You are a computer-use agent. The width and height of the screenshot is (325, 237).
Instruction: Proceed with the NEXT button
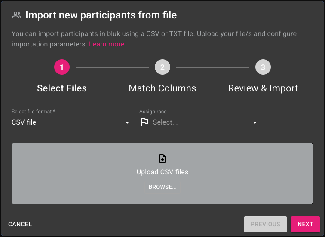[305, 224]
